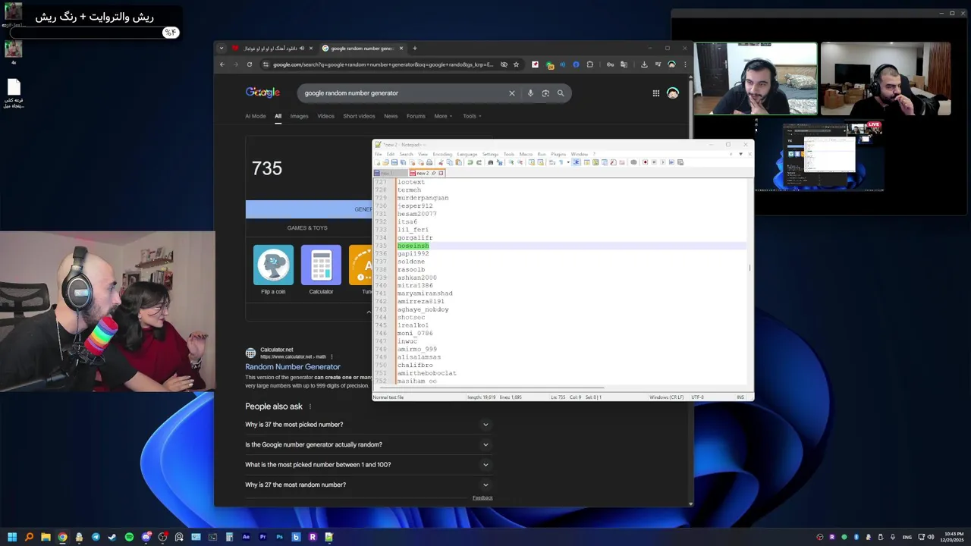
Task: Expand the Tools dropdown in Google
Action: 472,116
